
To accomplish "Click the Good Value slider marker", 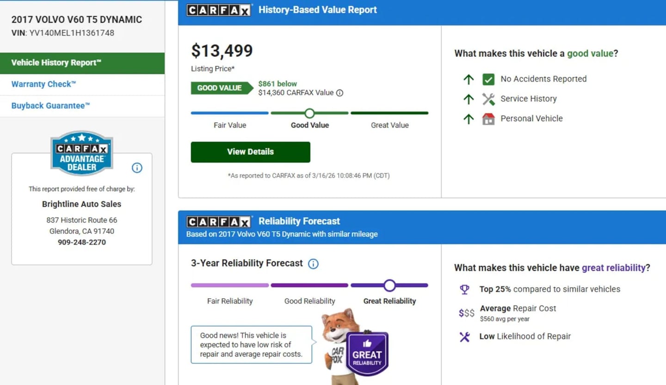I will tap(309, 113).
